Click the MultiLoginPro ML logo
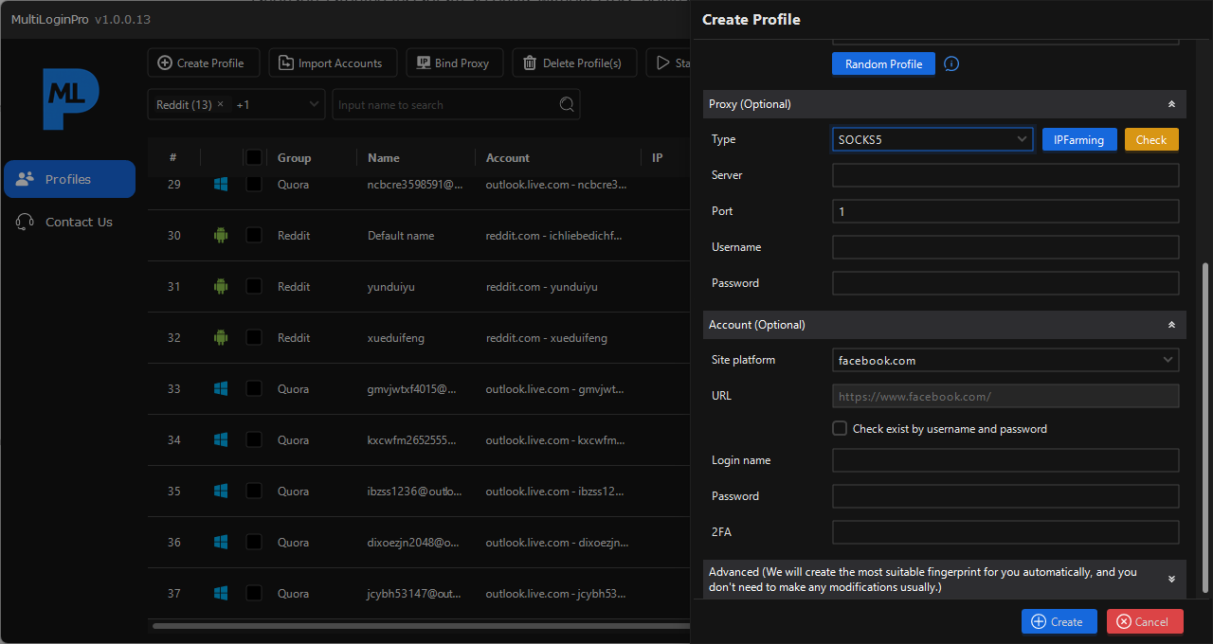 click(70, 99)
